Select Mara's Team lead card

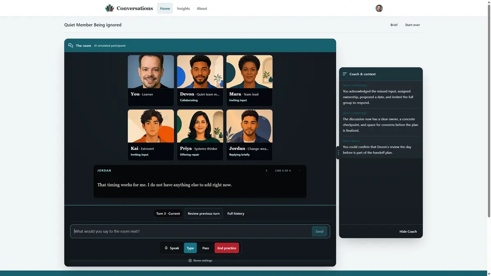click(250, 81)
